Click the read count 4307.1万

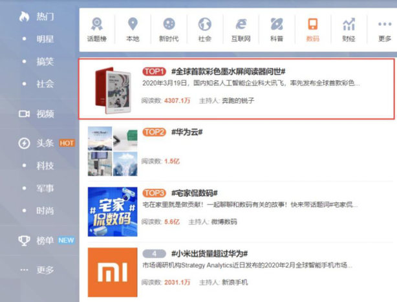coord(177,101)
